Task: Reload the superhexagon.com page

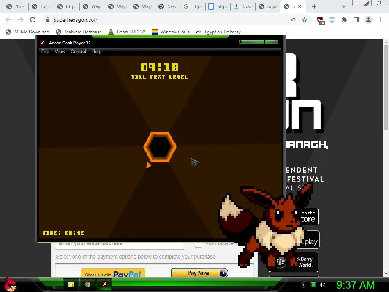Action: point(33,20)
